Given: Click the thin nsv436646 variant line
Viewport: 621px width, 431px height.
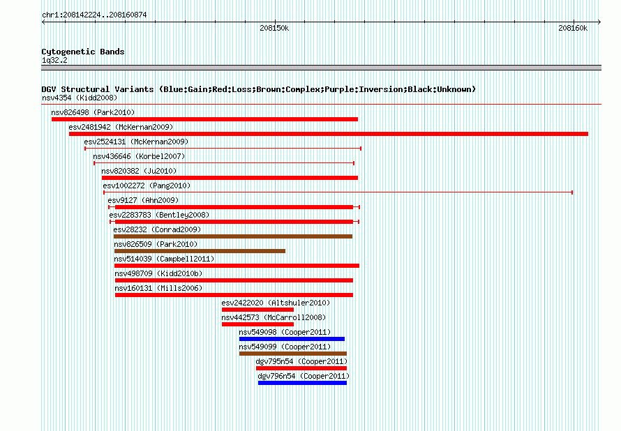Looking at the screenshot, I should 224,163.
